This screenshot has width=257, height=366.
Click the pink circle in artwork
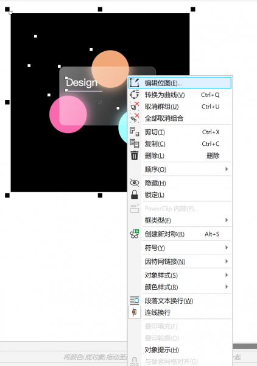coord(68,115)
